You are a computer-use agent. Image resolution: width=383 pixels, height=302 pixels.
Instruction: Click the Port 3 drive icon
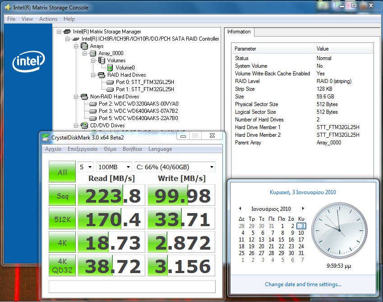(93, 111)
